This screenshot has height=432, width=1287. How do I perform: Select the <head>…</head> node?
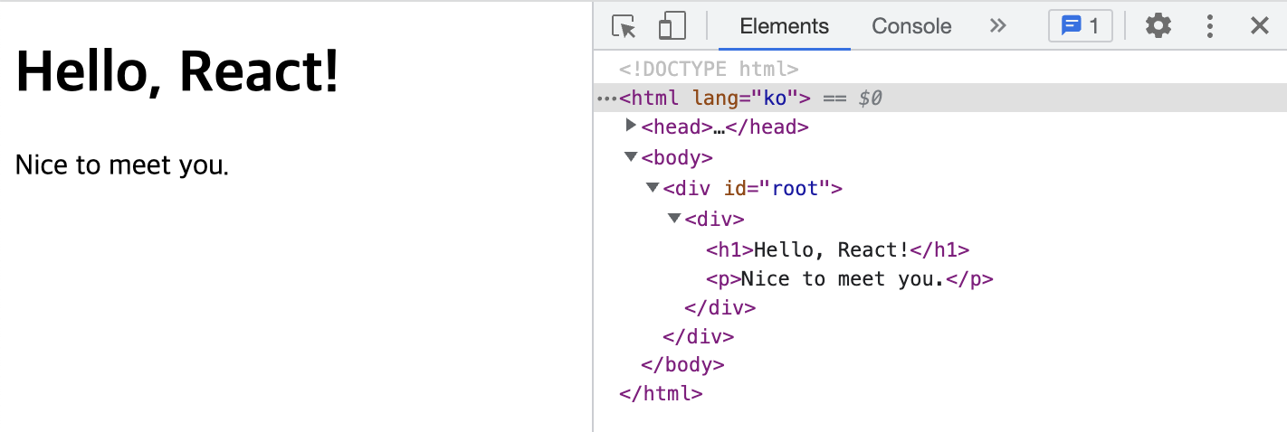tap(725, 127)
